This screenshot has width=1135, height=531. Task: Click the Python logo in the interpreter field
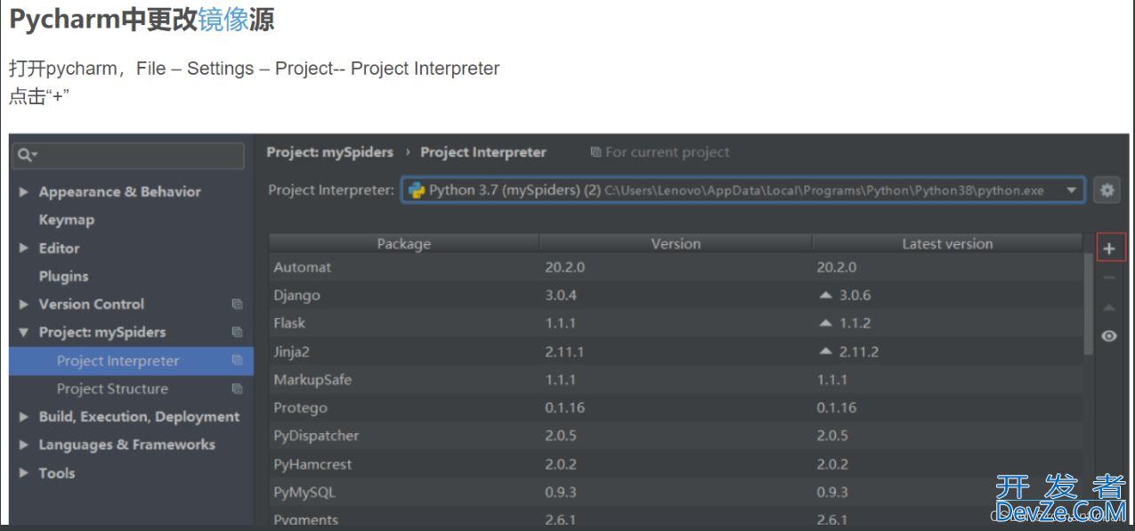416,190
